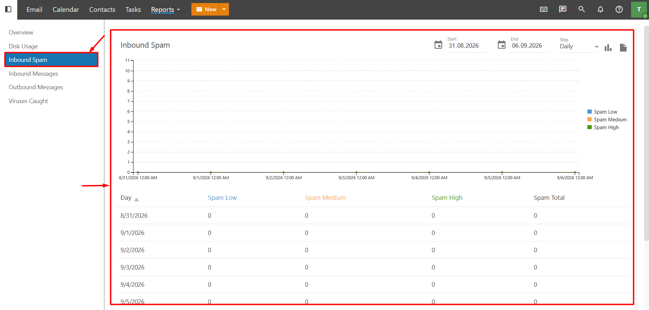The height and width of the screenshot is (310, 649).
Task: Open the user avatar T menu
Action: coord(639,9)
